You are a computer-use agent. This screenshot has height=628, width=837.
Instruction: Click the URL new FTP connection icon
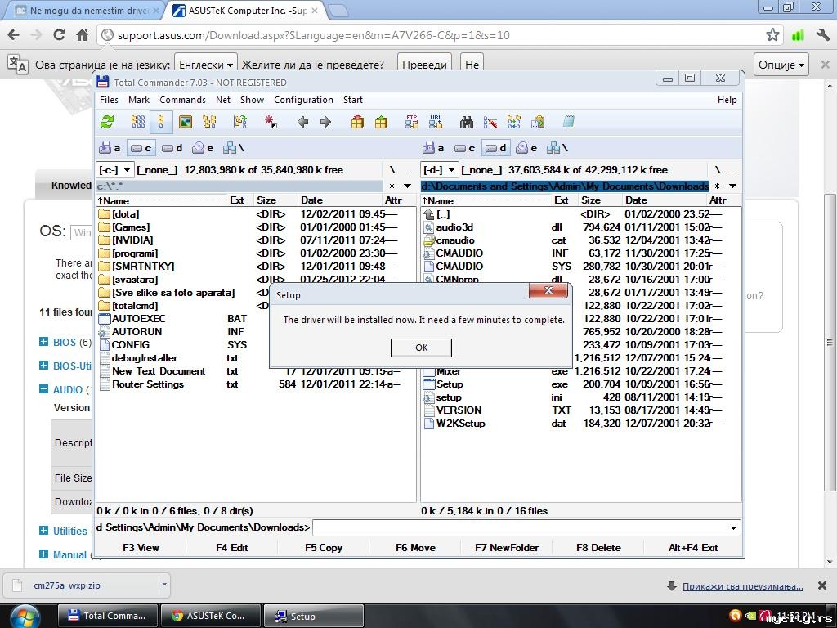coord(436,122)
